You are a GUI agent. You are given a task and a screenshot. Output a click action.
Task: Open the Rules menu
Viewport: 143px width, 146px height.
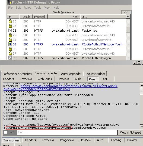click(x=27, y=8)
